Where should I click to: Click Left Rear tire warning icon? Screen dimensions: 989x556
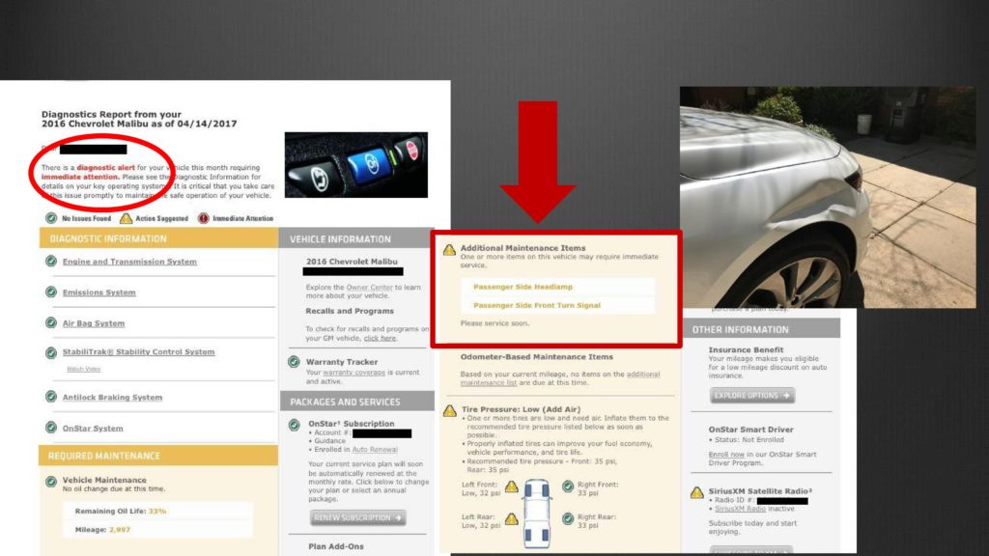point(512,518)
